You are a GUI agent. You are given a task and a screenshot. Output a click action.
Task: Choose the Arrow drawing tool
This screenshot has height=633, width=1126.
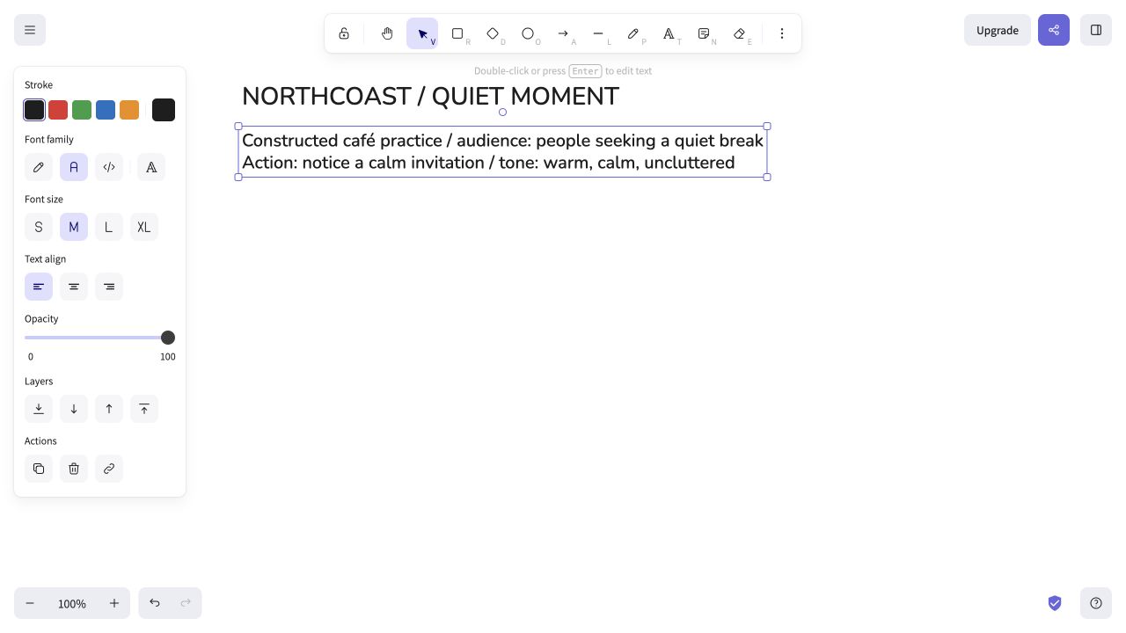tap(563, 33)
